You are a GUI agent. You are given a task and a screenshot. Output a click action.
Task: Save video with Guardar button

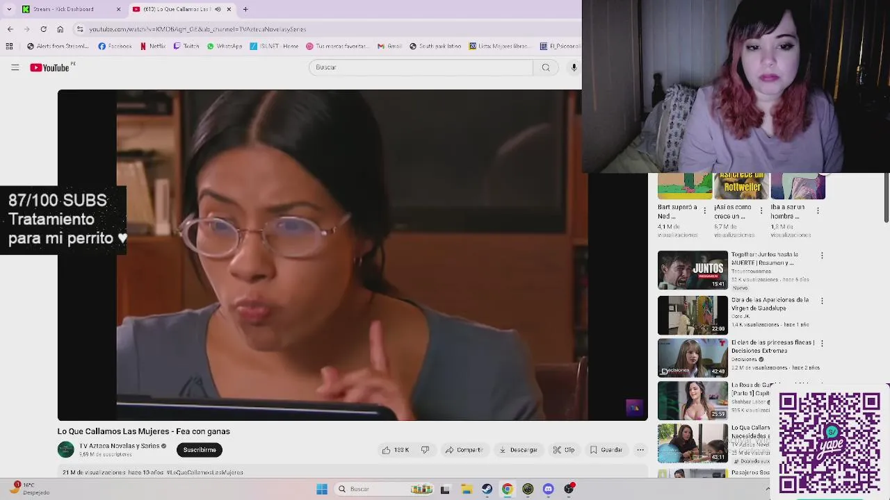[606, 450]
